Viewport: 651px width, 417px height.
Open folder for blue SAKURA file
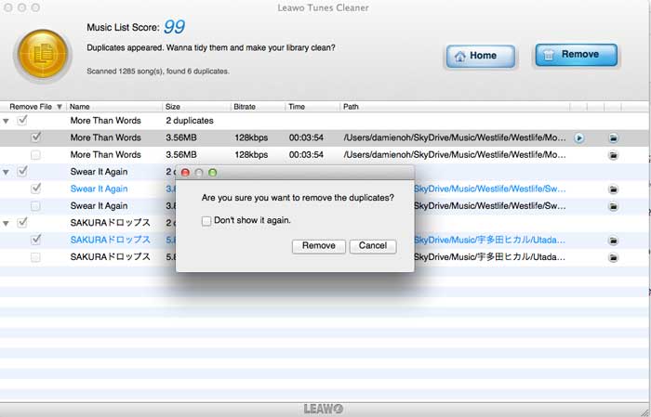tap(613, 241)
